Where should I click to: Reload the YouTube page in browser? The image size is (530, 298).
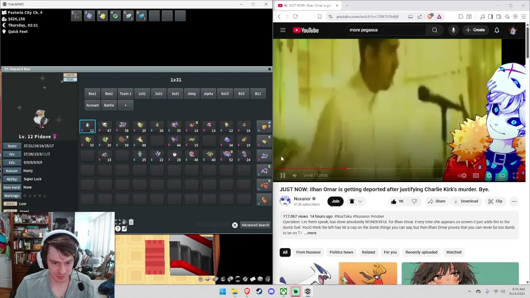point(296,17)
